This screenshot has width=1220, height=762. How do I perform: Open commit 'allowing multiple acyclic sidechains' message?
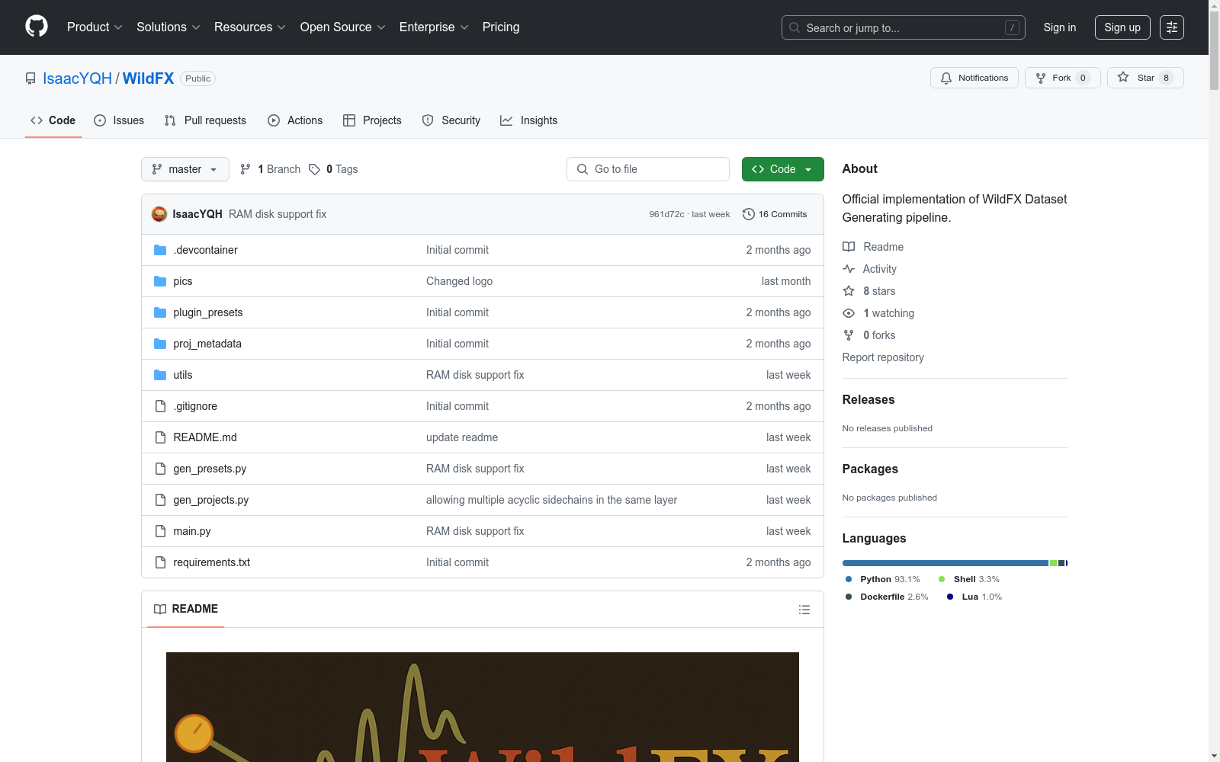pos(551,500)
